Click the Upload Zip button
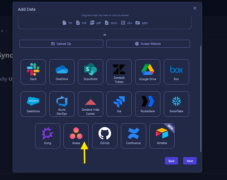The height and width of the screenshot is (180, 227). point(61,44)
